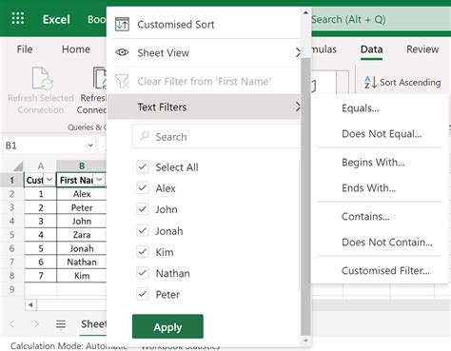Viewport: 451px width, 351px height.
Task: Choose Text Filters menu item
Action: click(x=204, y=107)
